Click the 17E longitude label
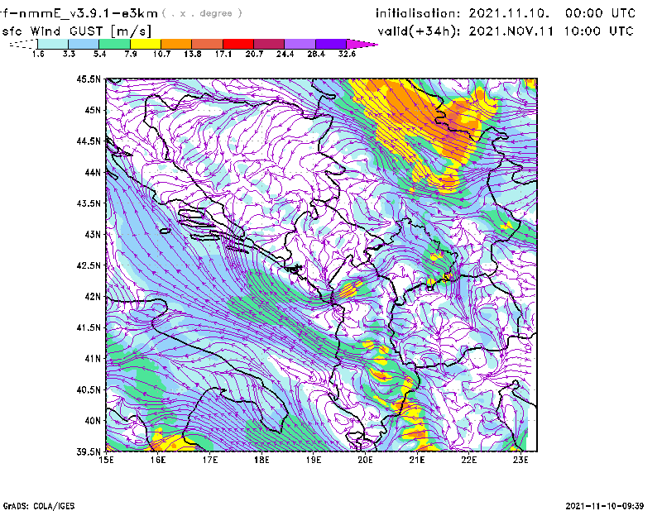Screen dimensions: 662x511 pos(210,460)
